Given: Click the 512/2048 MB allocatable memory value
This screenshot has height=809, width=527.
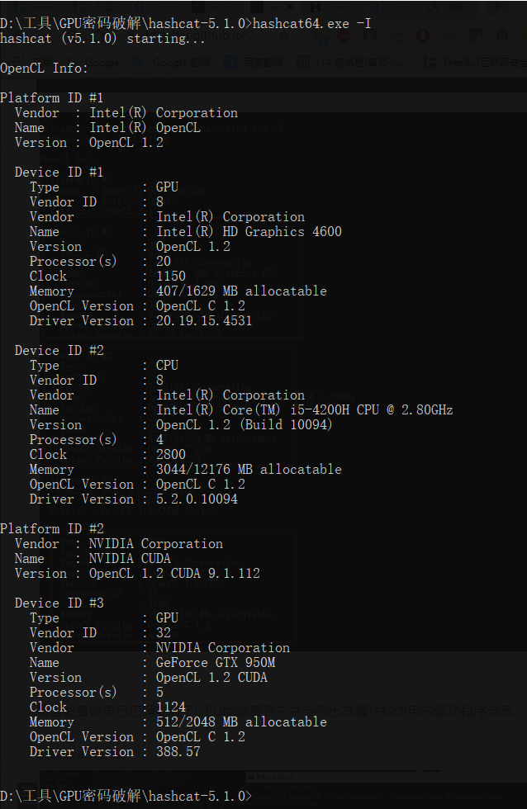Looking at the screenshot, I should 241,721.
